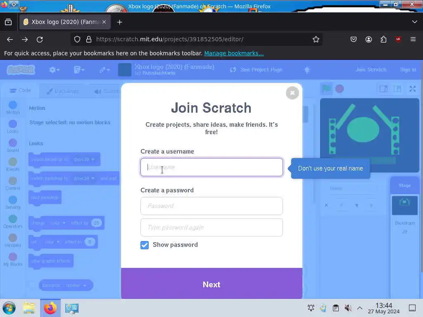This screenshot has width=423, height=317.
Task: Select the Stage backdrop thumbnail
Action: click(405, 206)
